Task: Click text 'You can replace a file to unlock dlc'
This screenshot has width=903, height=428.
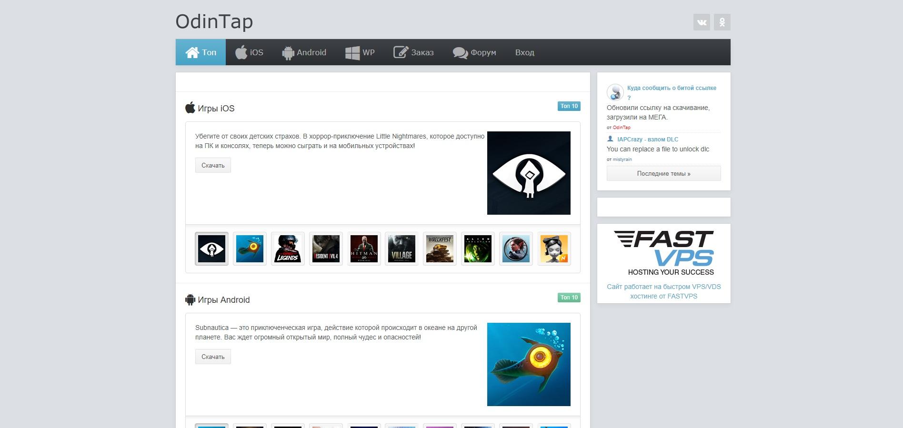Action: pos(658,149)
